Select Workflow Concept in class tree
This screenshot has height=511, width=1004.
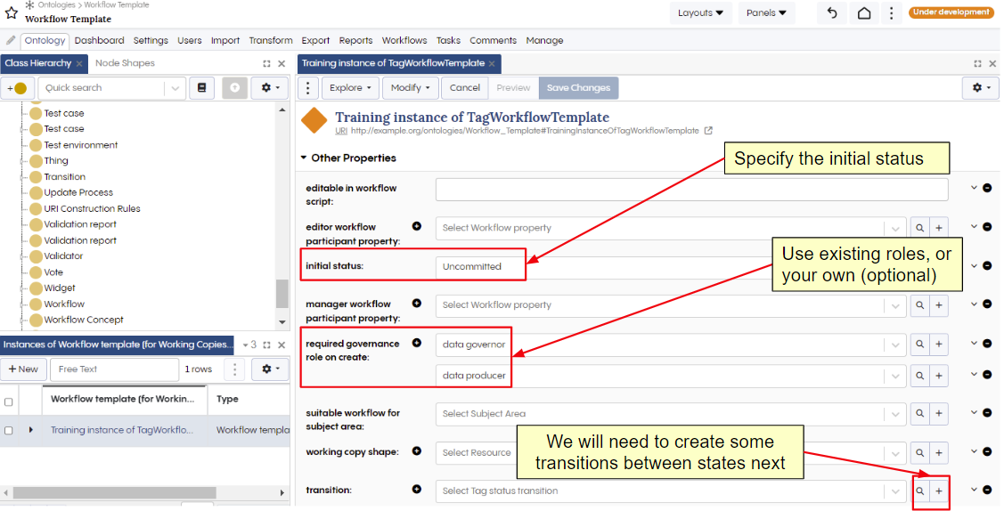[x=83, y=320]
